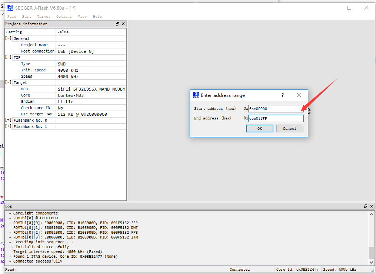Maximize the J-Flash window
This screenshot has height=274, width=376.
[349, 8]
